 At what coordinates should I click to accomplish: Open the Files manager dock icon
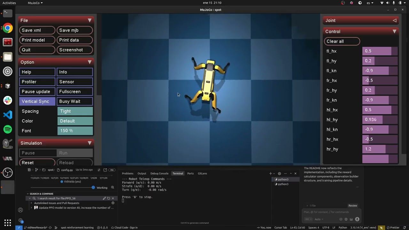pyautogui.click(x=8, y=57)
